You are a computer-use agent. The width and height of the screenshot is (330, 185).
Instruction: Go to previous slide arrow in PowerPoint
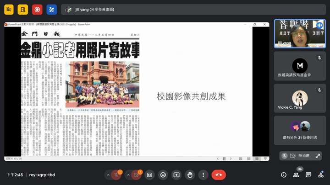(x=218, y=159)
